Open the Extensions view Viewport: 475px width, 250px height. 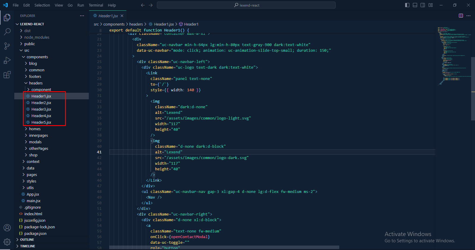coord(7,75)
